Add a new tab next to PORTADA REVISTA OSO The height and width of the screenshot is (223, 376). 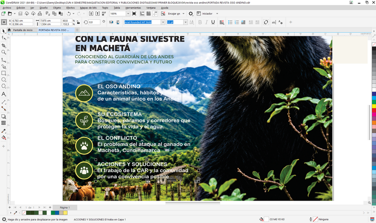(x=77, y=30)
